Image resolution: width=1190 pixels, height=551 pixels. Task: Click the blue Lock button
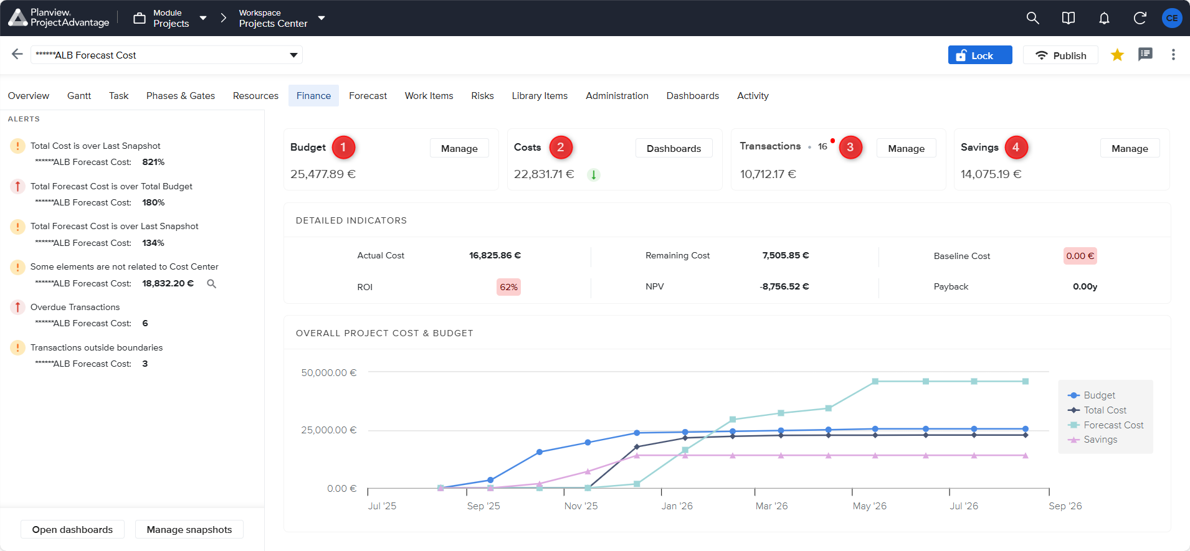[x=979, y=55]
